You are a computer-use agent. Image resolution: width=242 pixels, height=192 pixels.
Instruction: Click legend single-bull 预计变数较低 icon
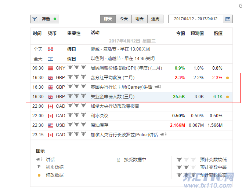click(186, 159)
